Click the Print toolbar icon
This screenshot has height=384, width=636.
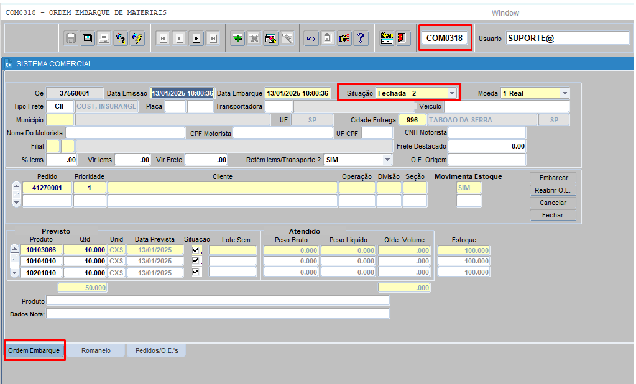pyautogui.click(x=104, y=39)
